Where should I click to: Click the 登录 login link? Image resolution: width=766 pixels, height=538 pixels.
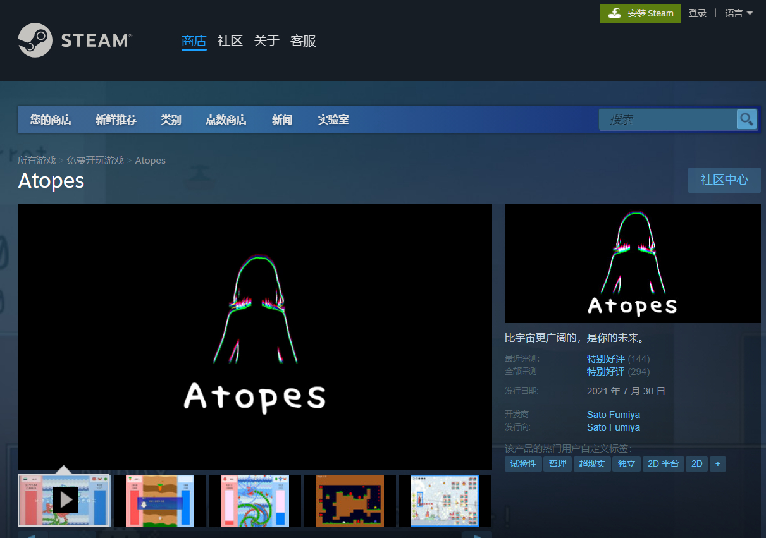[x=697, y=13]
